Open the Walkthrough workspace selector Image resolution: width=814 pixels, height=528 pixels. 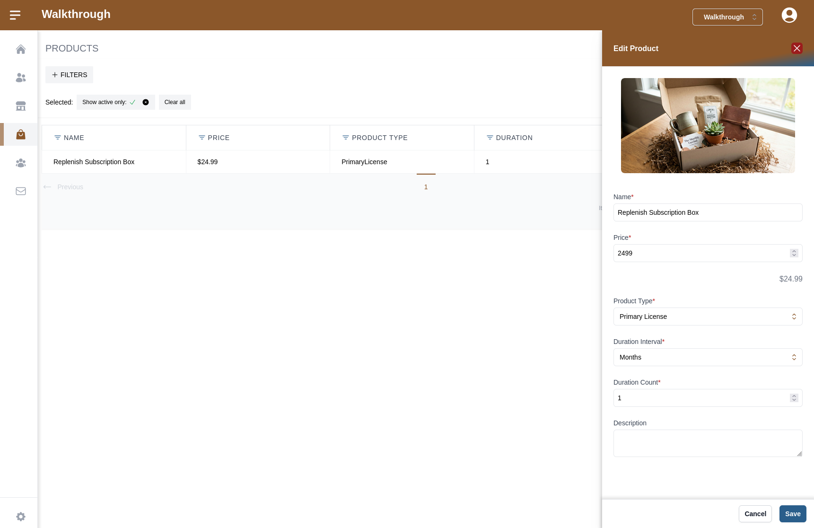point(727,17)
